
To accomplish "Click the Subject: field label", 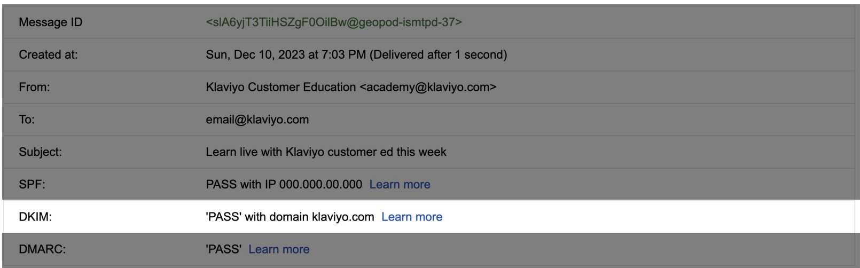I will [x=40, y=152].
